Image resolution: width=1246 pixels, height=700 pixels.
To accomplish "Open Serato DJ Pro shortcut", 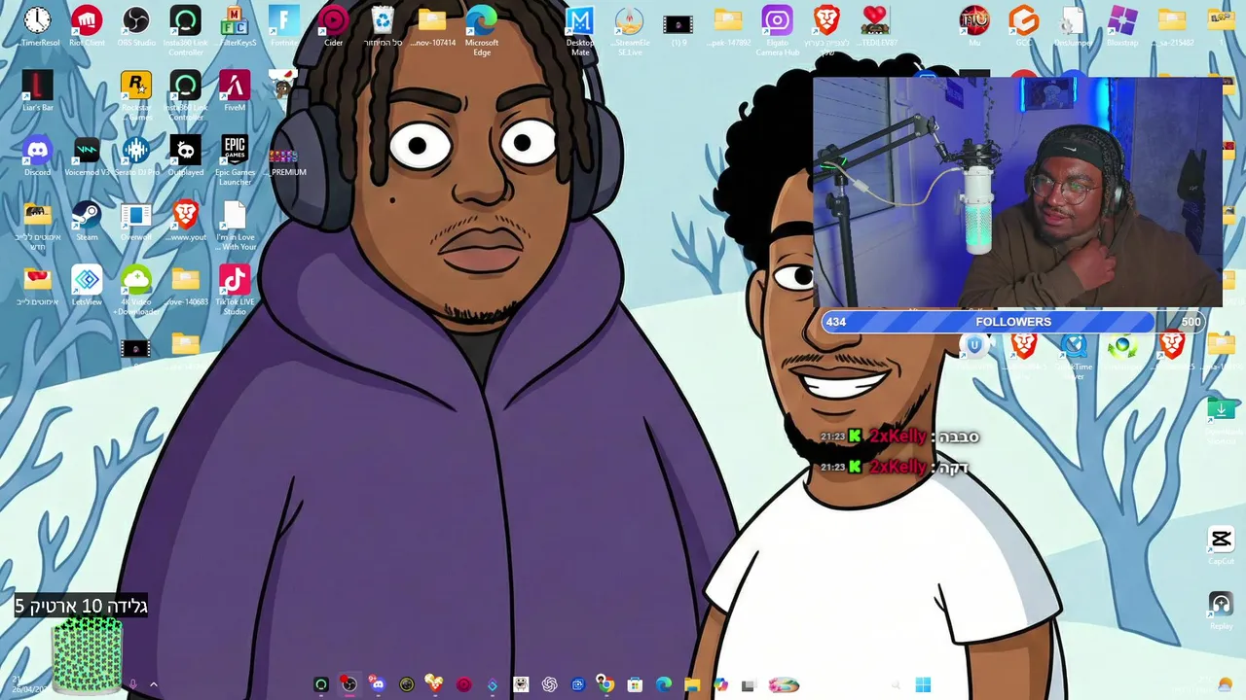I will [x=136, y=157].
